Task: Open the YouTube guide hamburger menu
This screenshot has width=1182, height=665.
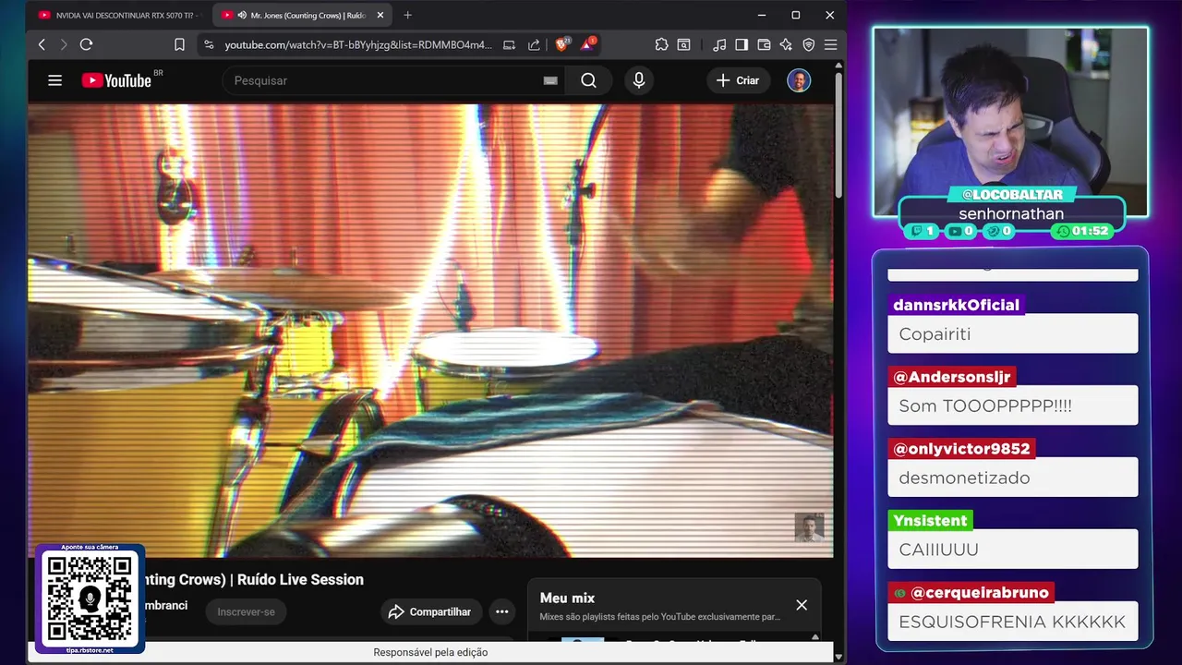Action: [55, 80]
